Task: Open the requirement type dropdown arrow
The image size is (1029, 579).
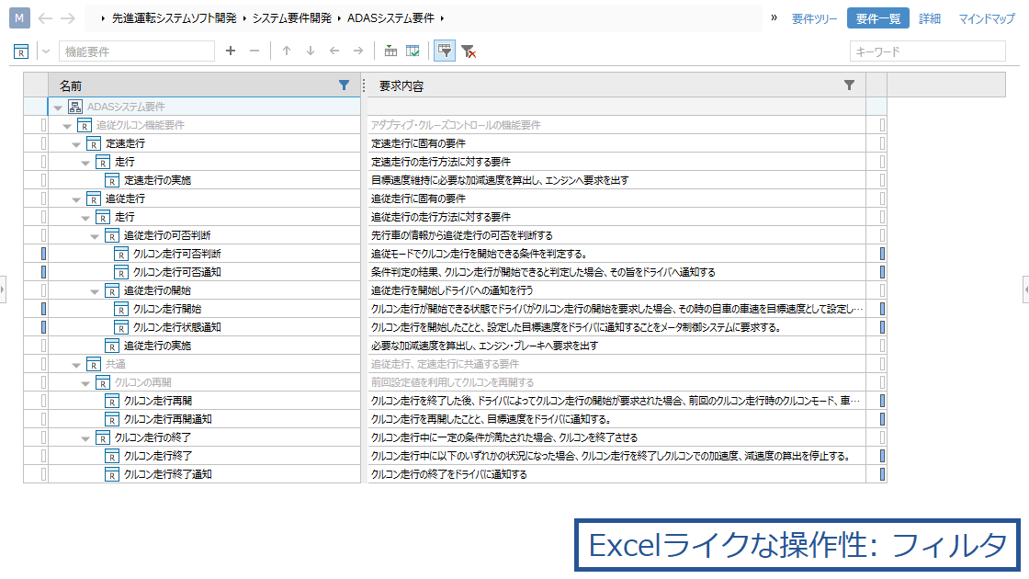Action: (46, 51)
